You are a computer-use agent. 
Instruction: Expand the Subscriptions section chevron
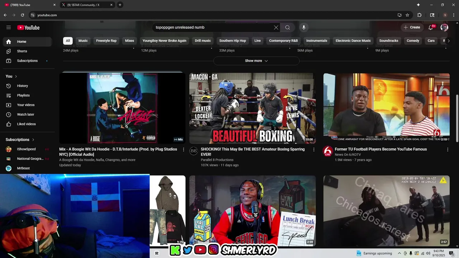[x=33, y=140]
